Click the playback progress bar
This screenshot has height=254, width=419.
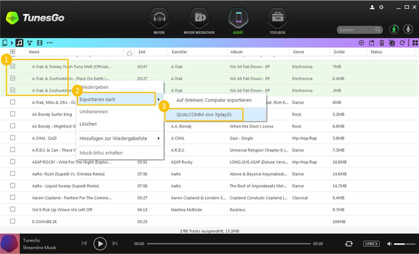pos(229,244)
